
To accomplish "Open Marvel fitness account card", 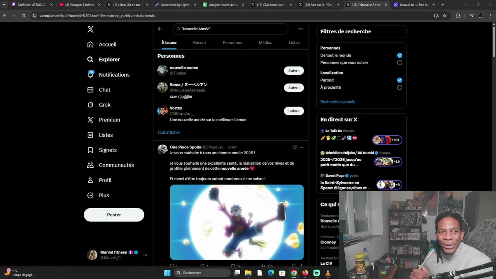I will 118,255.
